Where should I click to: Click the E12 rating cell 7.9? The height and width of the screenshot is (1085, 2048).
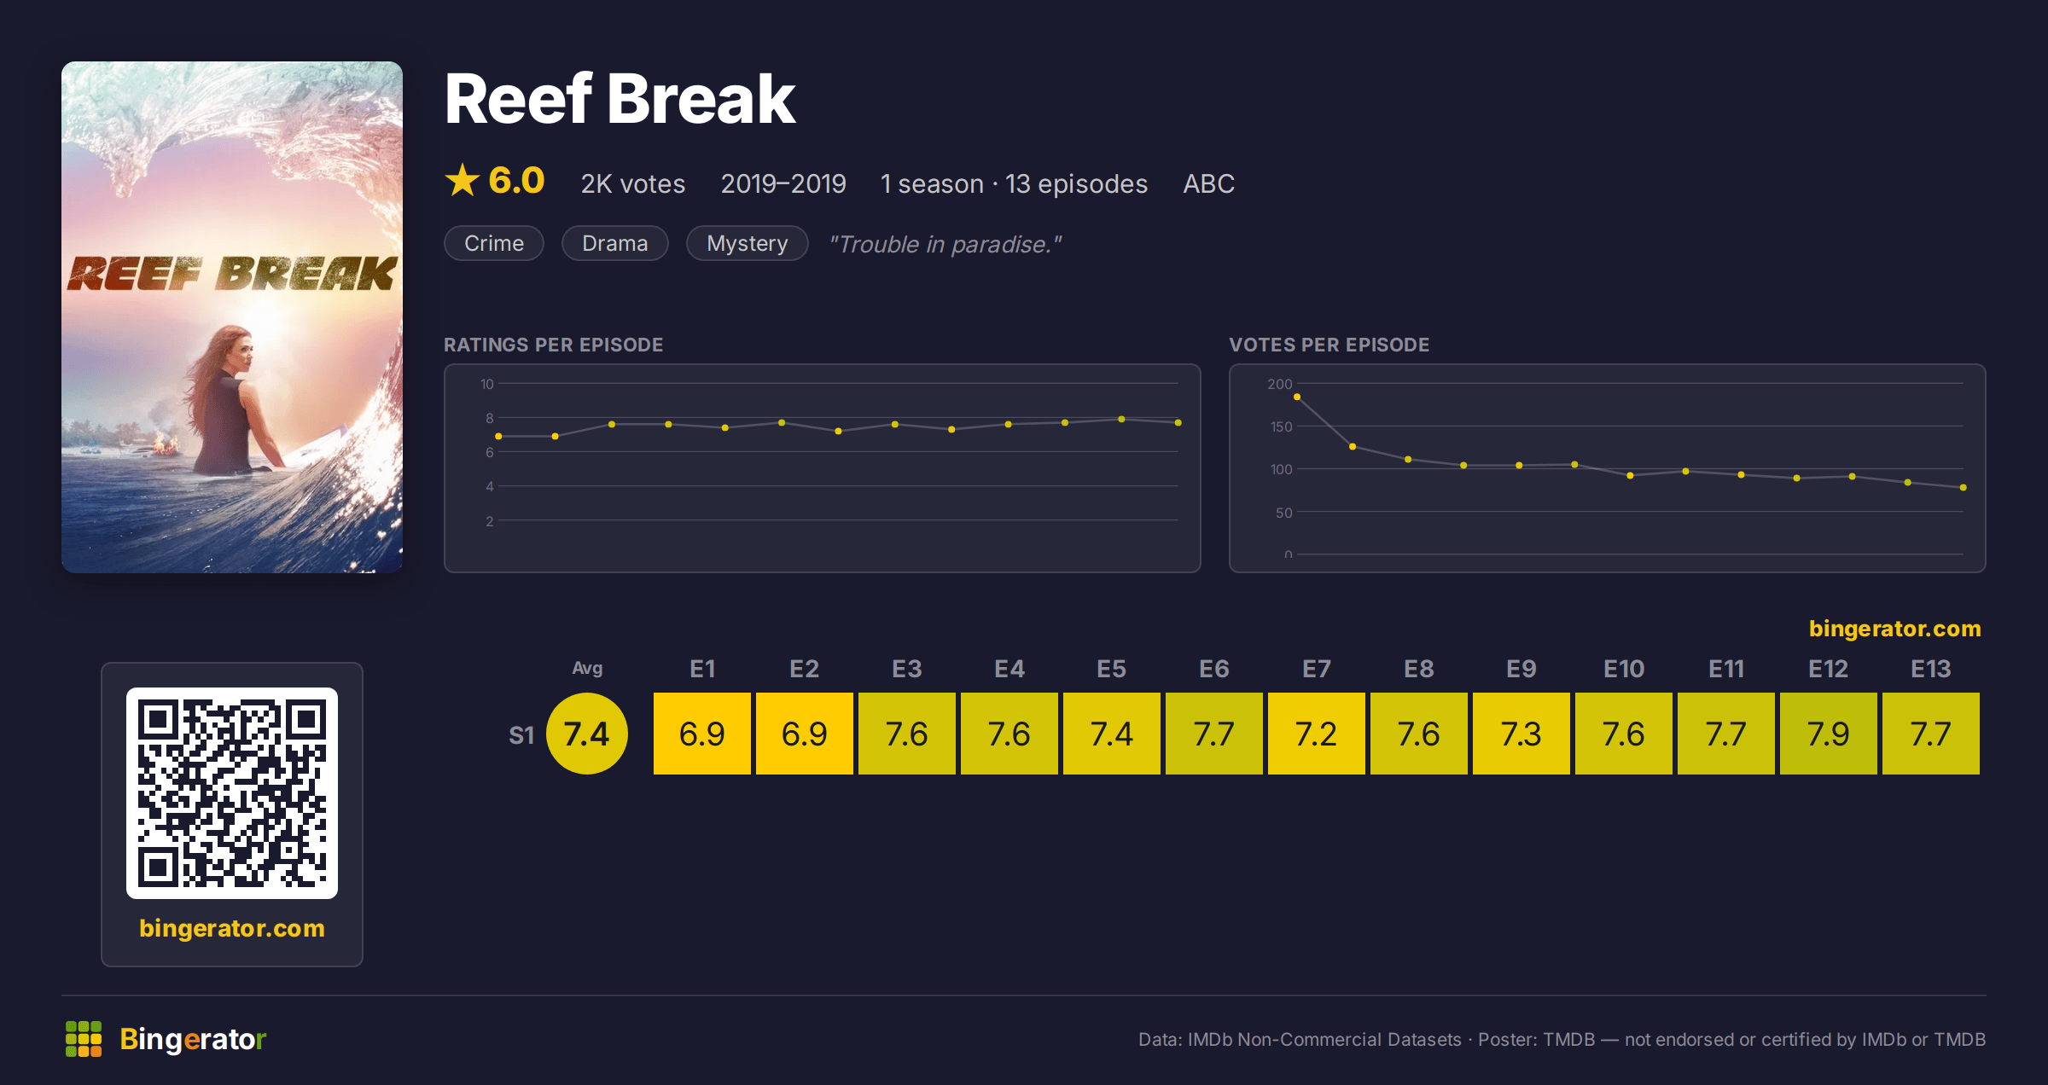pos(1829,734)
